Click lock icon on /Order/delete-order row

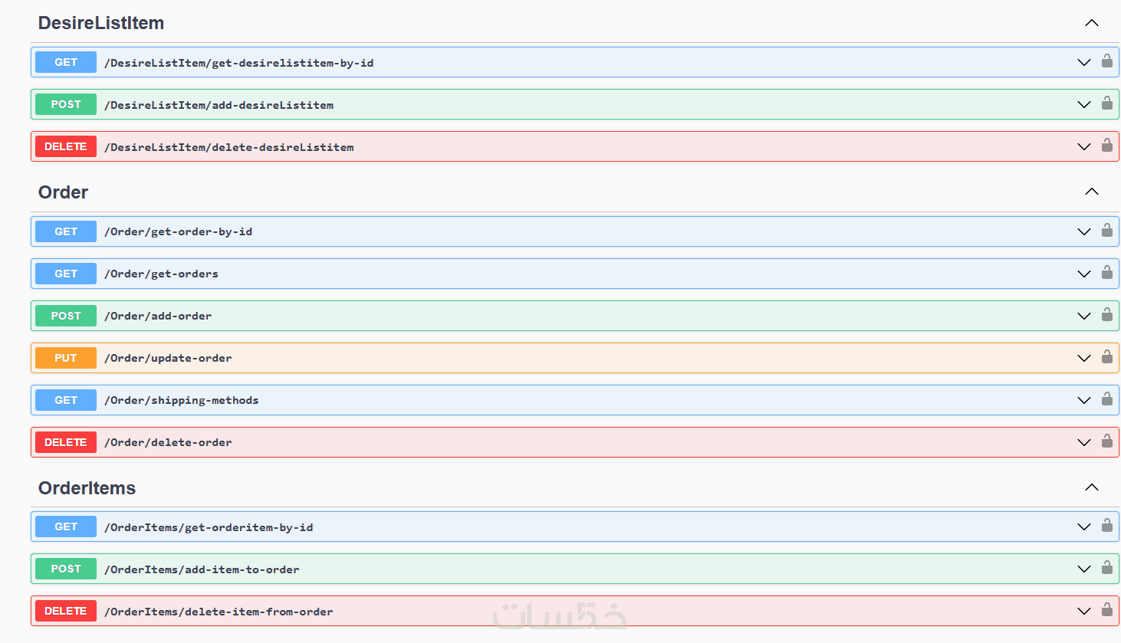pyautogui.click(x=1107, y=441)
